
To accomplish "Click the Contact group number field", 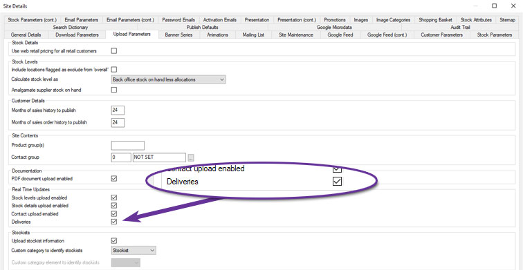I will (121, 157).
